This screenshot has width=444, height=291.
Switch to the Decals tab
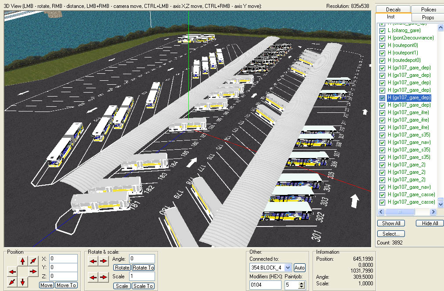point(393,9)
